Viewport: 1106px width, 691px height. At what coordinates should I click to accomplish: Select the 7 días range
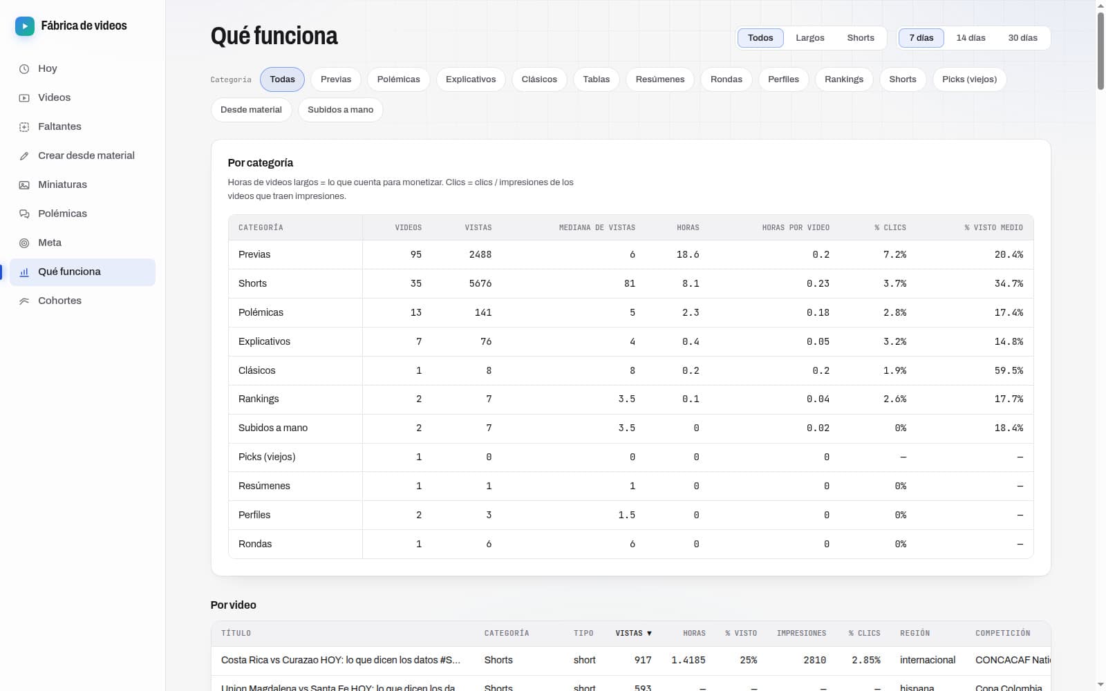point(921,38)
